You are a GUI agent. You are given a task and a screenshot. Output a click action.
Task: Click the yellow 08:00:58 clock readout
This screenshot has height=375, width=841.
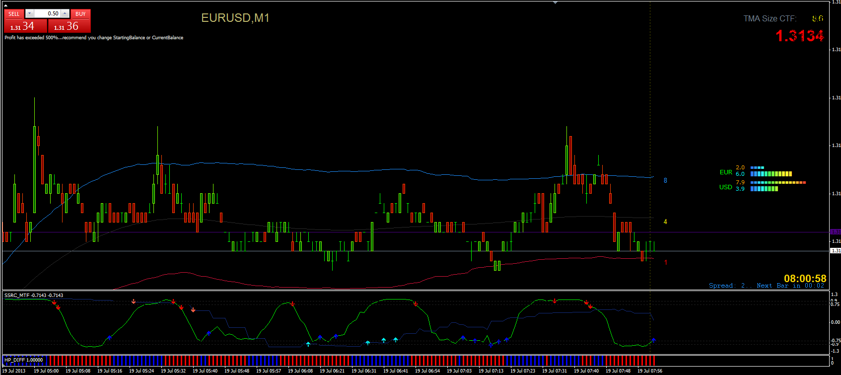(x=805, y=279)
